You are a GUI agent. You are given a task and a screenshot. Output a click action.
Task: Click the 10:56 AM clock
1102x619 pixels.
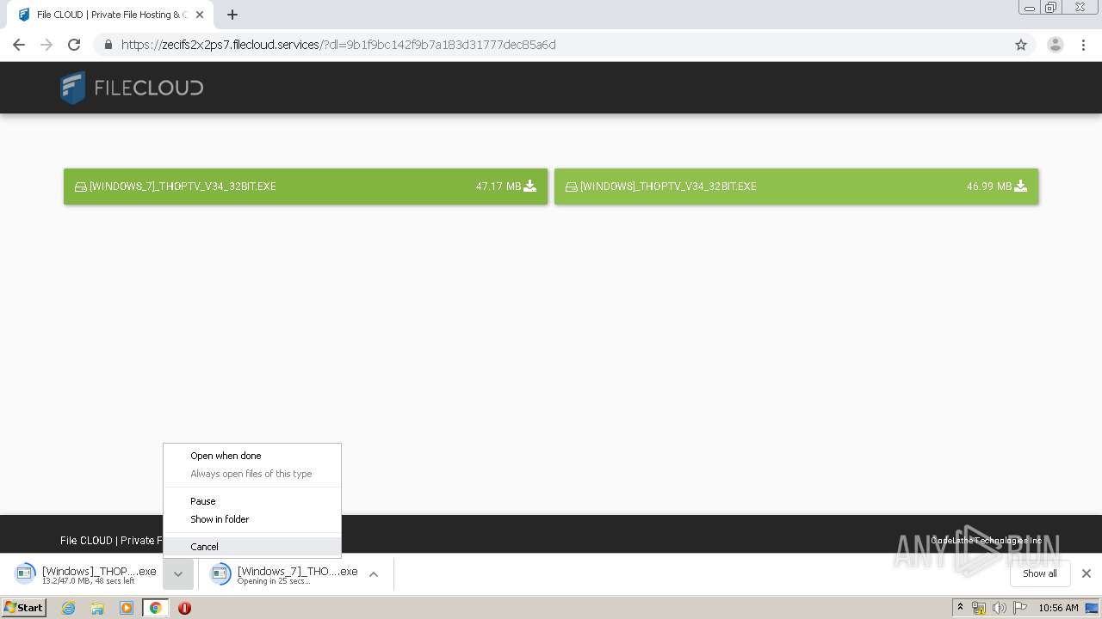click(1058, 608)
